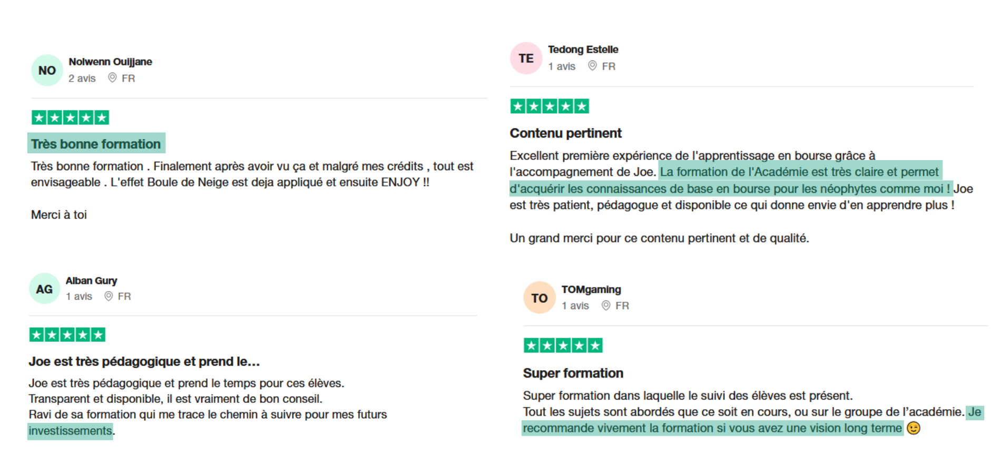Click the NO avatar for Nolwenn Ouijjane

coord(47,71)
